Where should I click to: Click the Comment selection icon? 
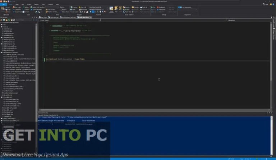point(14,9)
